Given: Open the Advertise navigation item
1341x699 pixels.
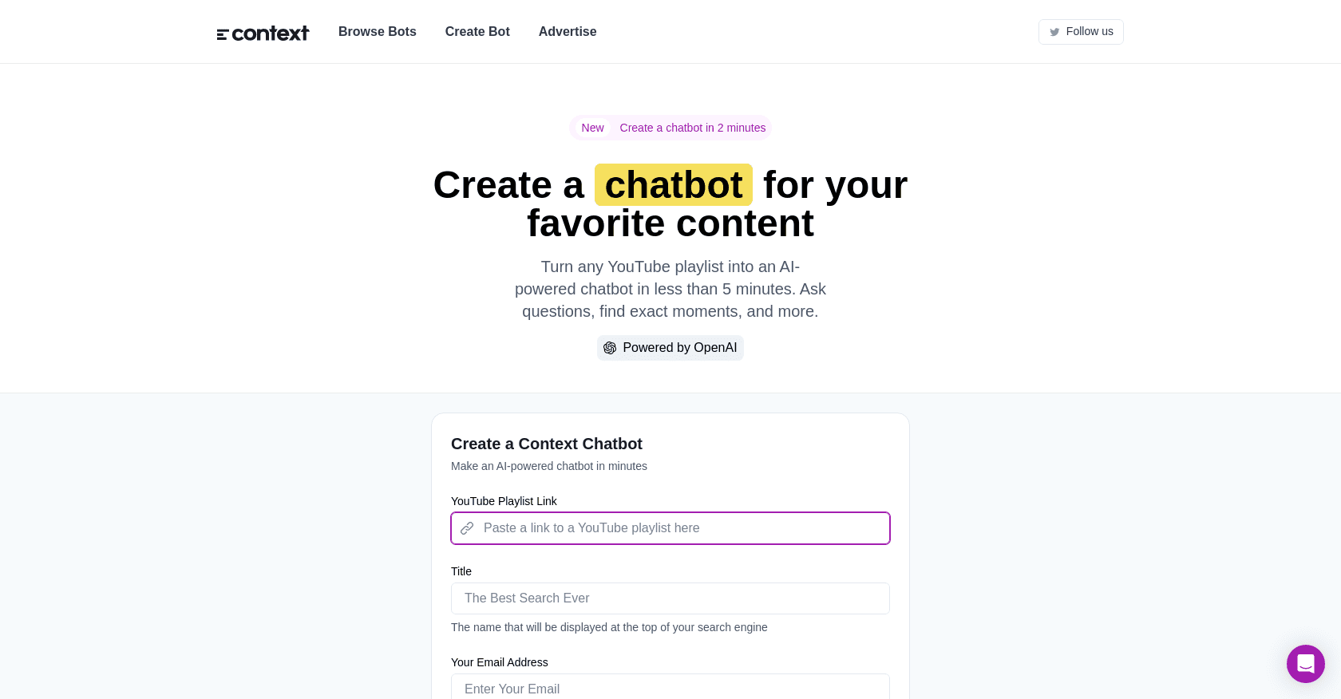Looking at the screenshot, I should click(568, 32).
